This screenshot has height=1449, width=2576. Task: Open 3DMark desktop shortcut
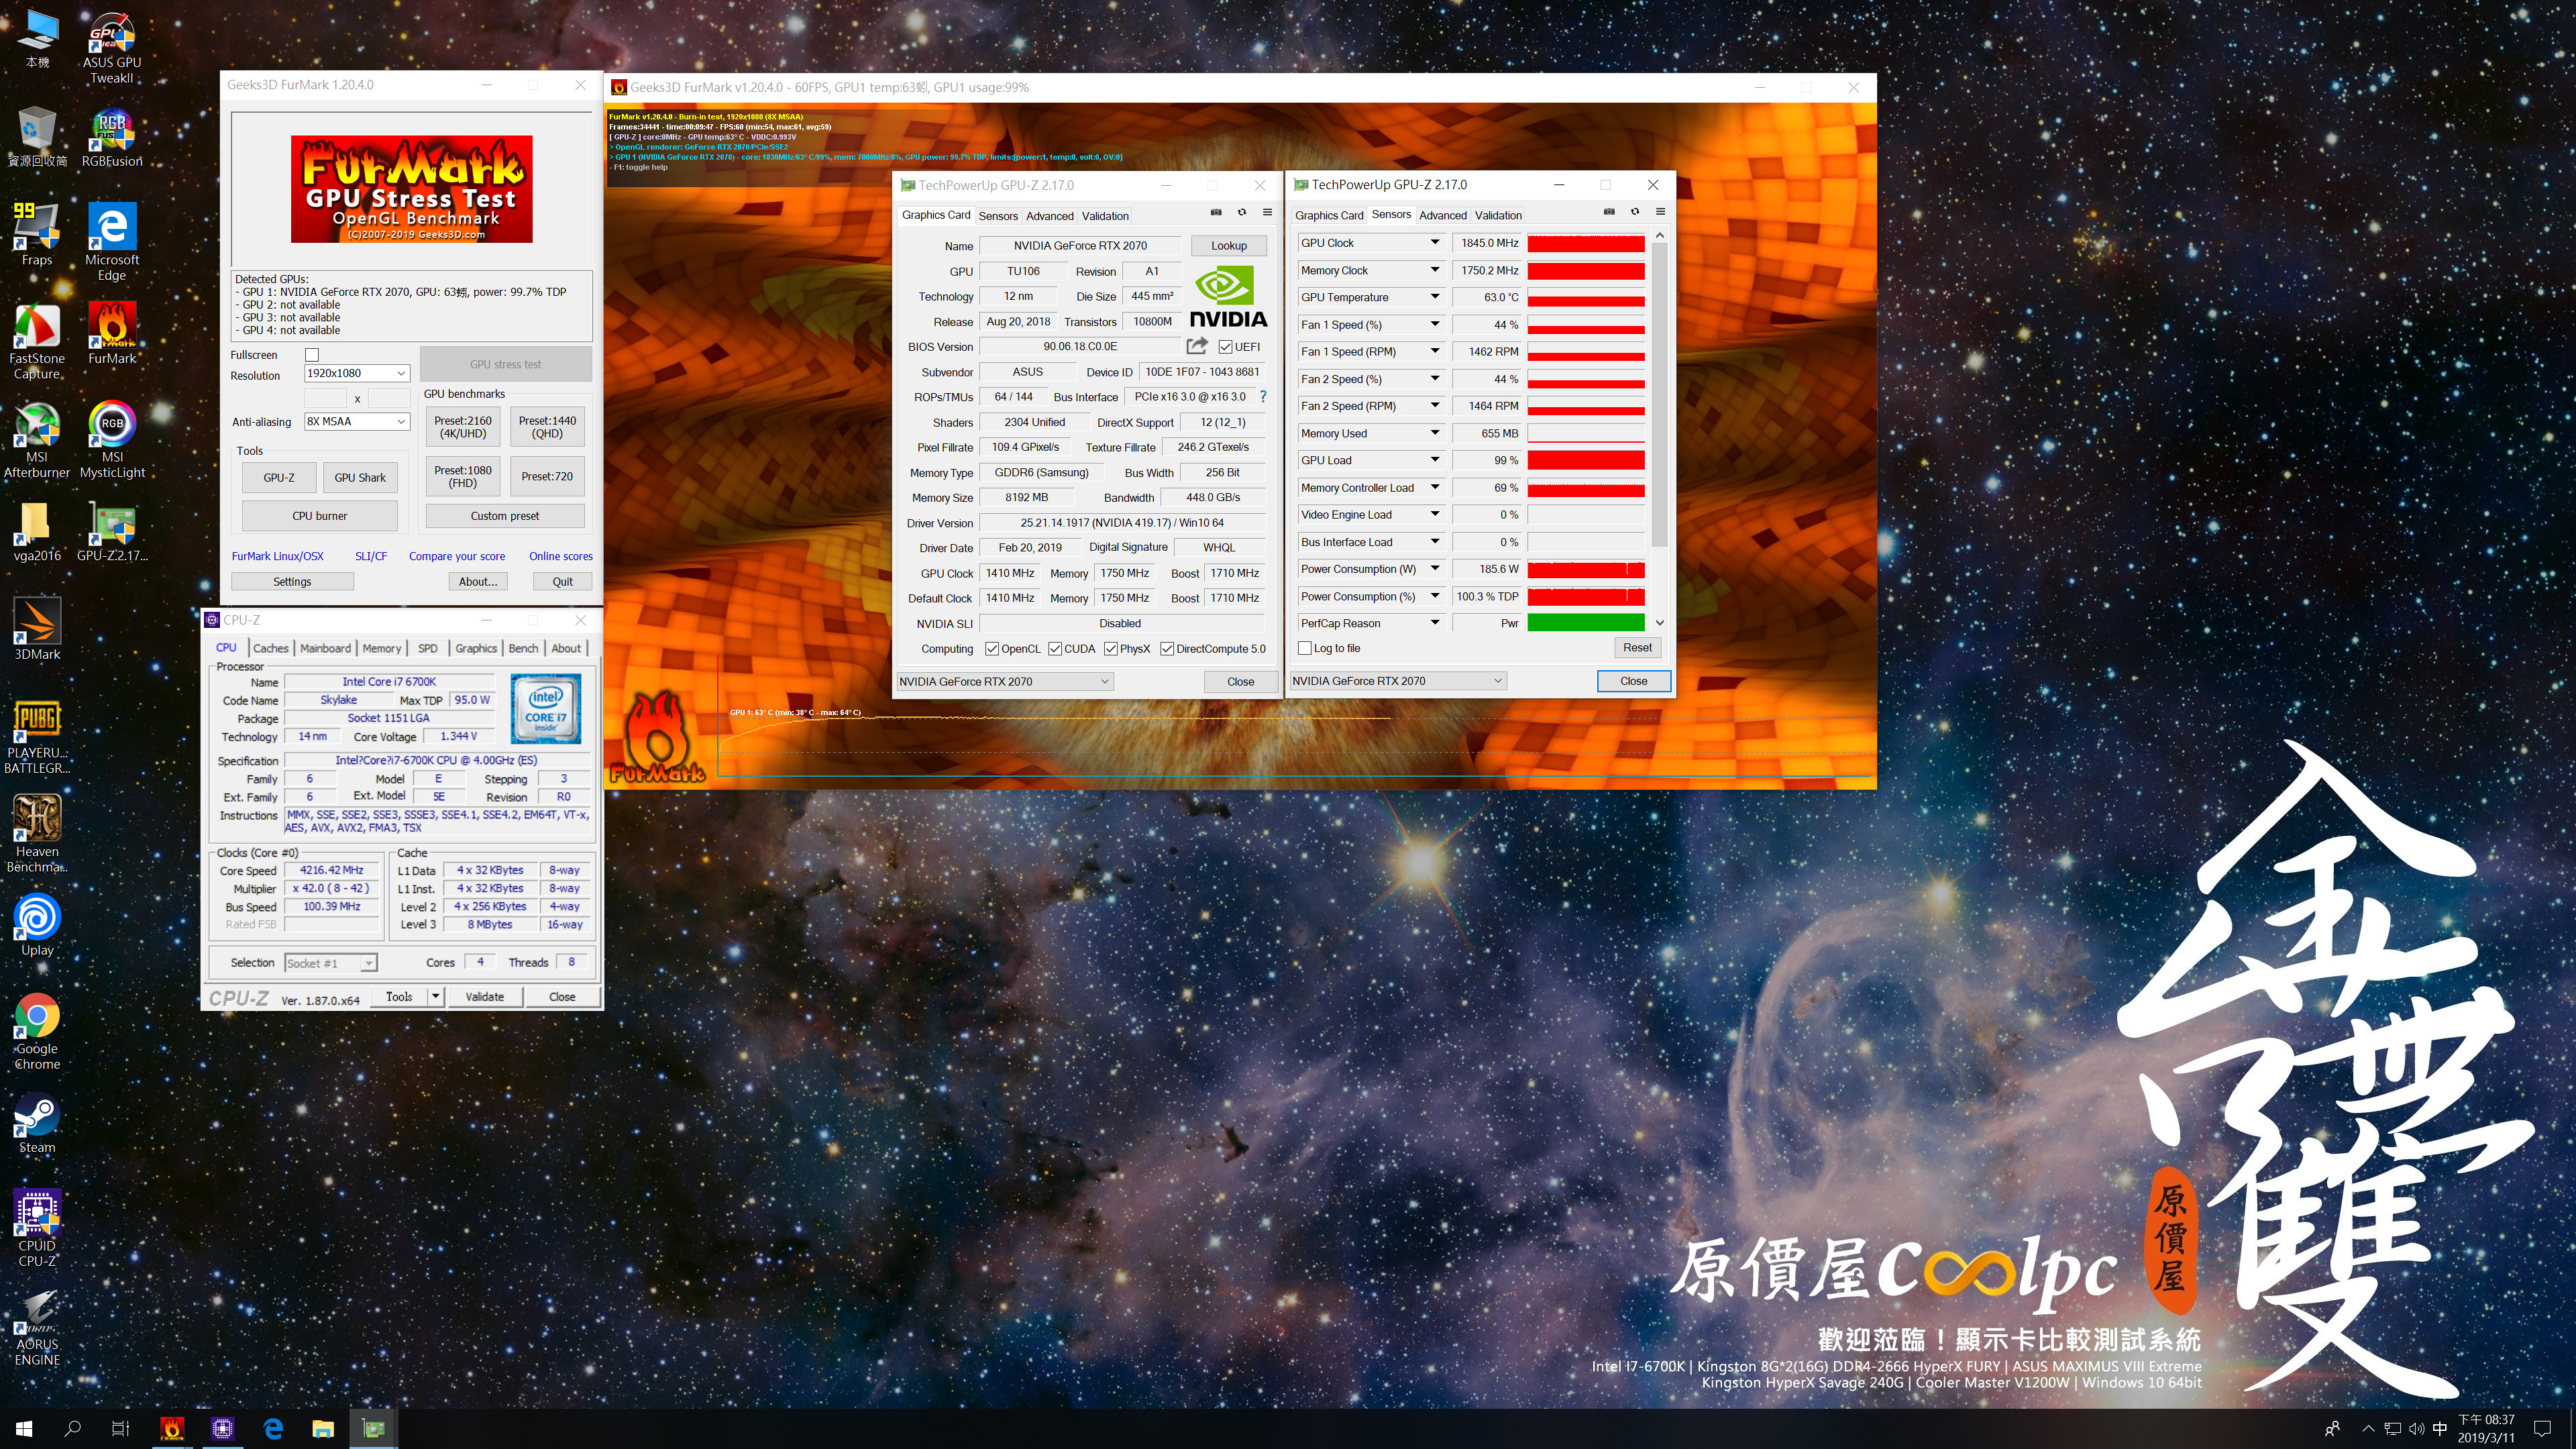coord(37,630)
